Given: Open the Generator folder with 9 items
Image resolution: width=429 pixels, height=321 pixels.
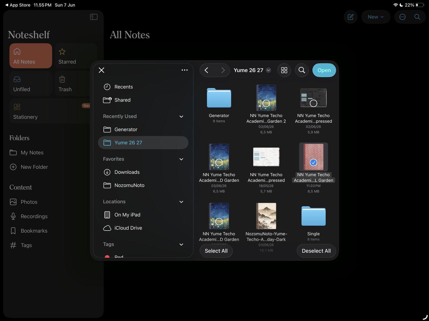Looking at the screenshot, I should [219, 98].
